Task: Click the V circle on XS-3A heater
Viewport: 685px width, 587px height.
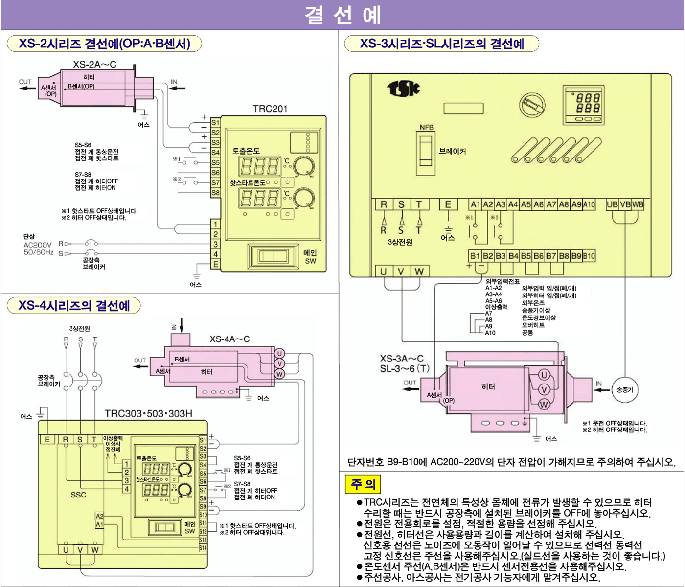Action: (544, 390)
